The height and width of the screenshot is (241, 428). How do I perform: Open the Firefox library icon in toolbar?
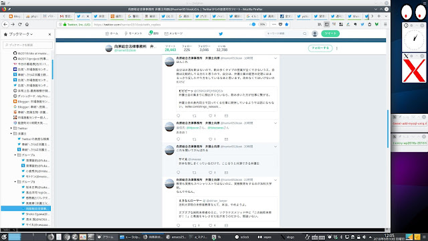(x=320, y=24)
